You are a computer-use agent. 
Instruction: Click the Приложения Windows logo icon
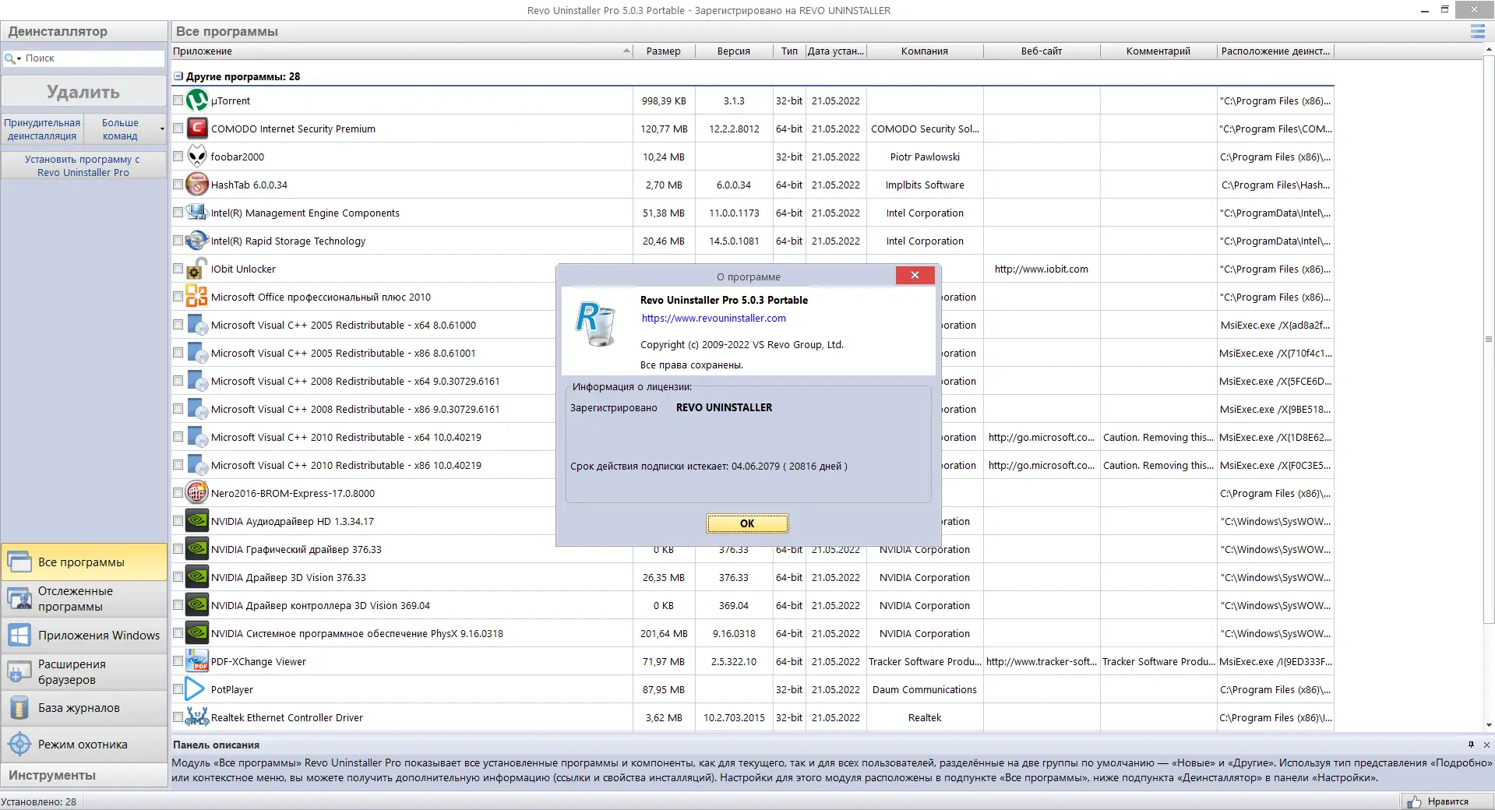point(19,636)
